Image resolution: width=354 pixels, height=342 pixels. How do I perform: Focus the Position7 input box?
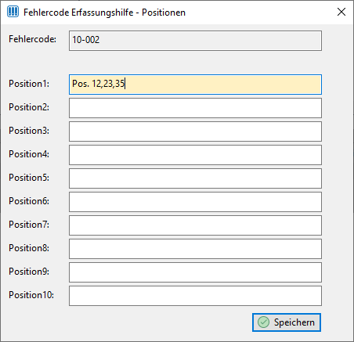[x=195, y=225]
